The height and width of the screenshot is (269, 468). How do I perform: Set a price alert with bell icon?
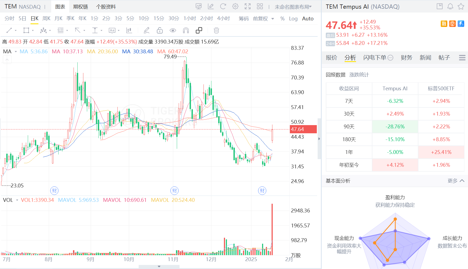click(450, 6)
